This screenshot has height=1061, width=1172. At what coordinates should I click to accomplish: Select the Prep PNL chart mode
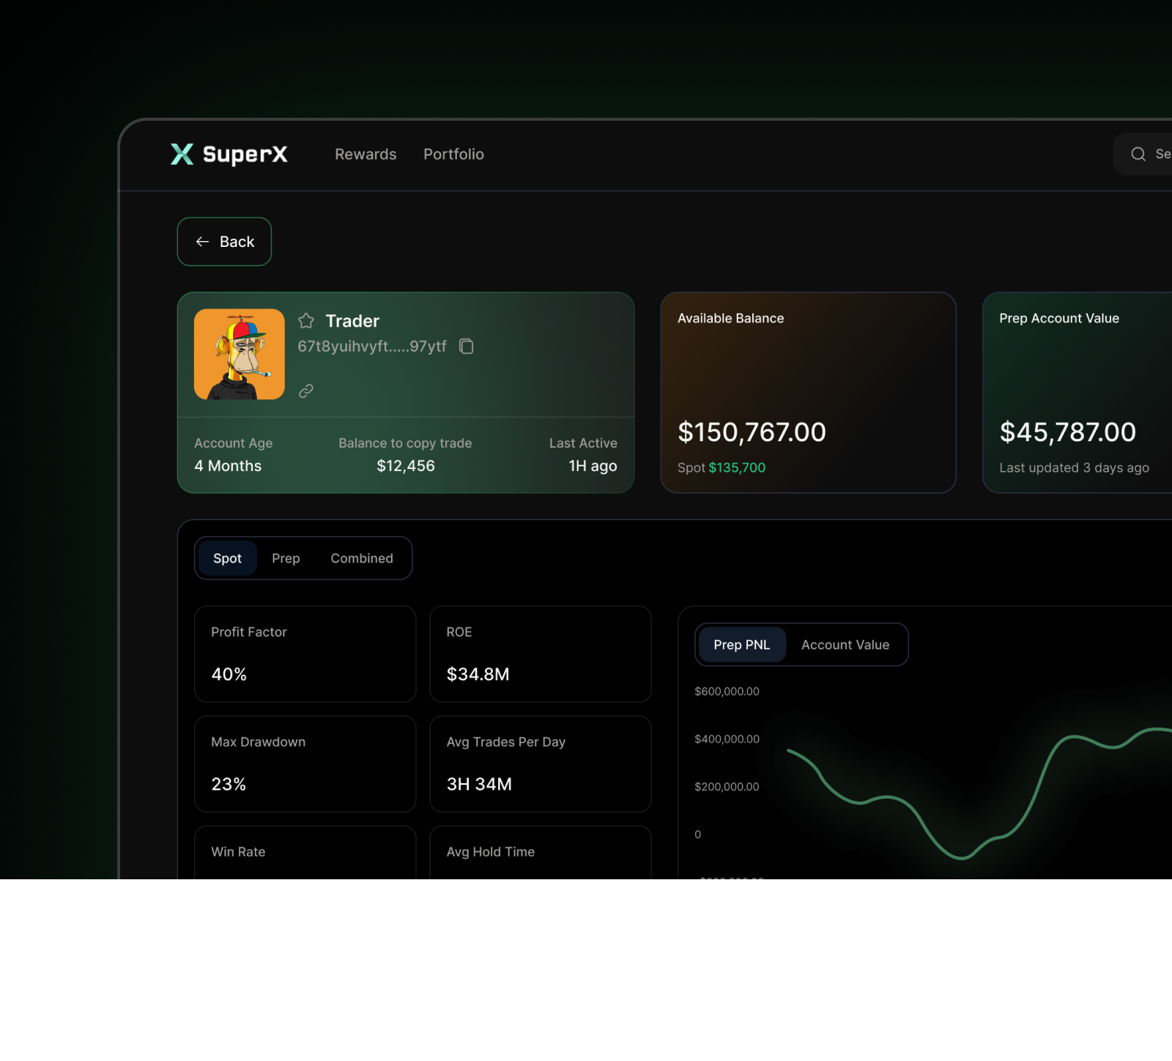pos(741,644)
